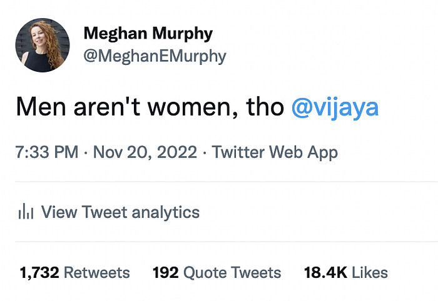
Task: Open the Retweets list label
Action: (97, 272)
